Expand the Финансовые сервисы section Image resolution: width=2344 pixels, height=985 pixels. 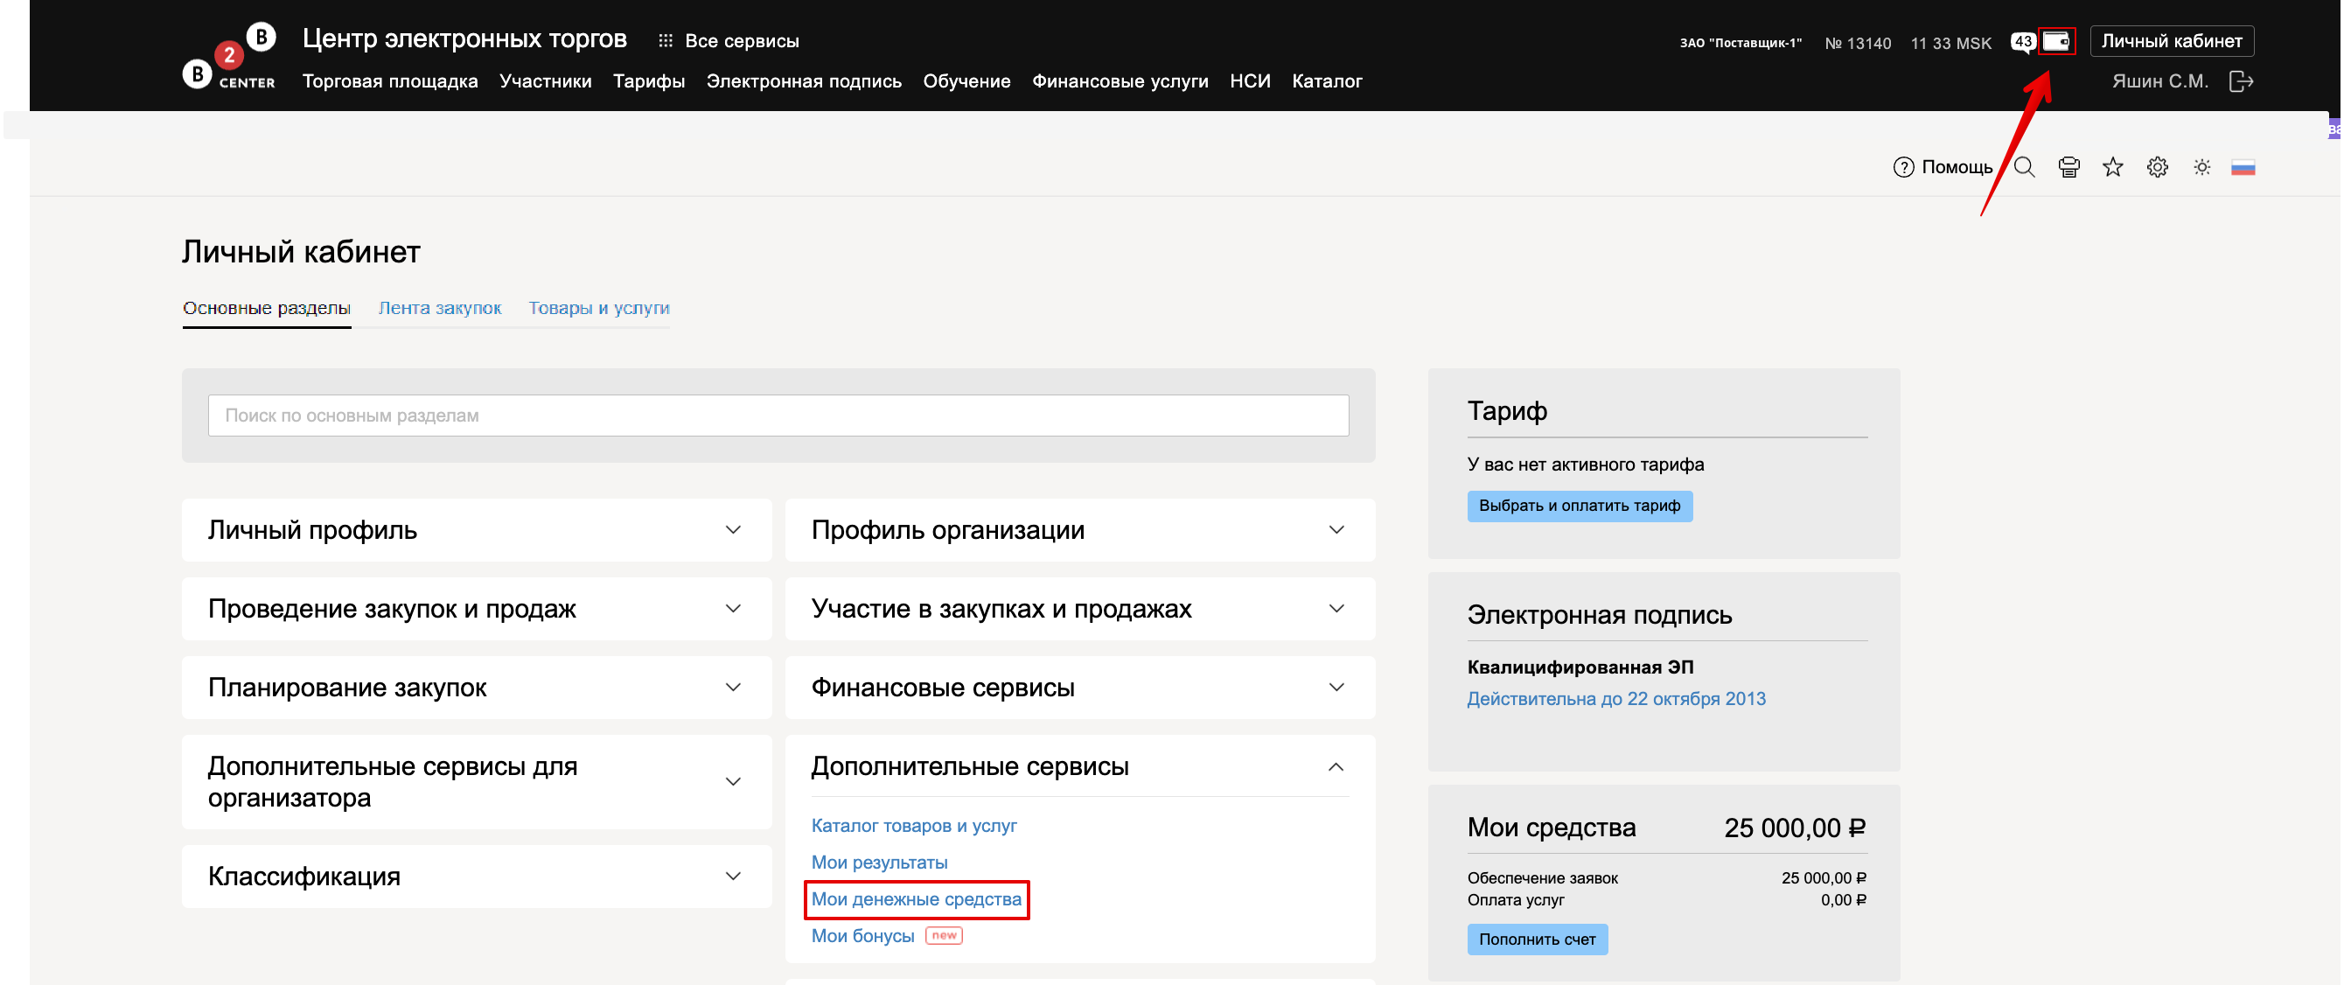[x=1080, y=688]
